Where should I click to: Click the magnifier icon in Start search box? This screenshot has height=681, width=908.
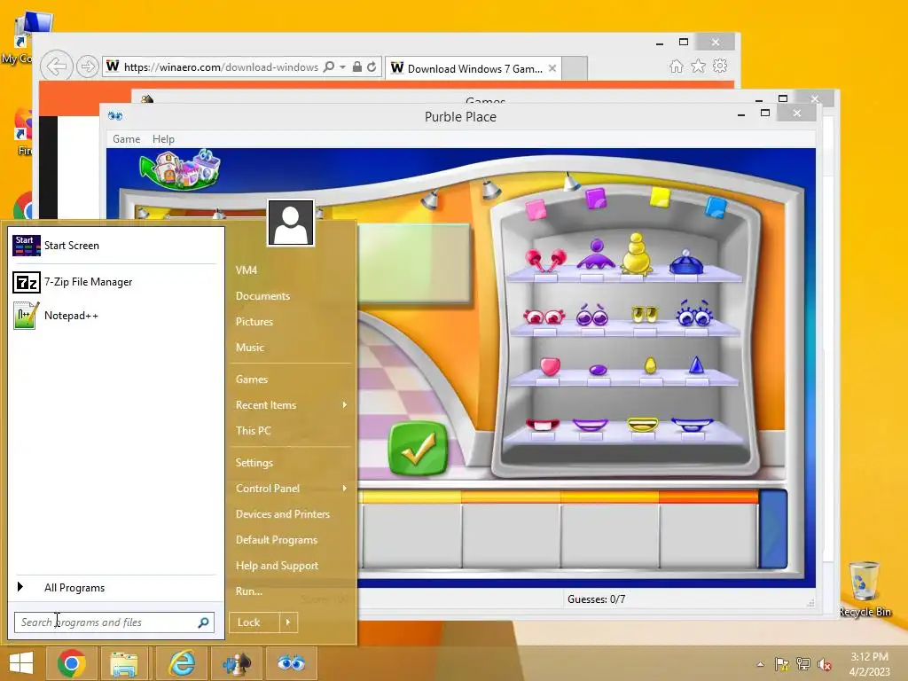(203, 622)
